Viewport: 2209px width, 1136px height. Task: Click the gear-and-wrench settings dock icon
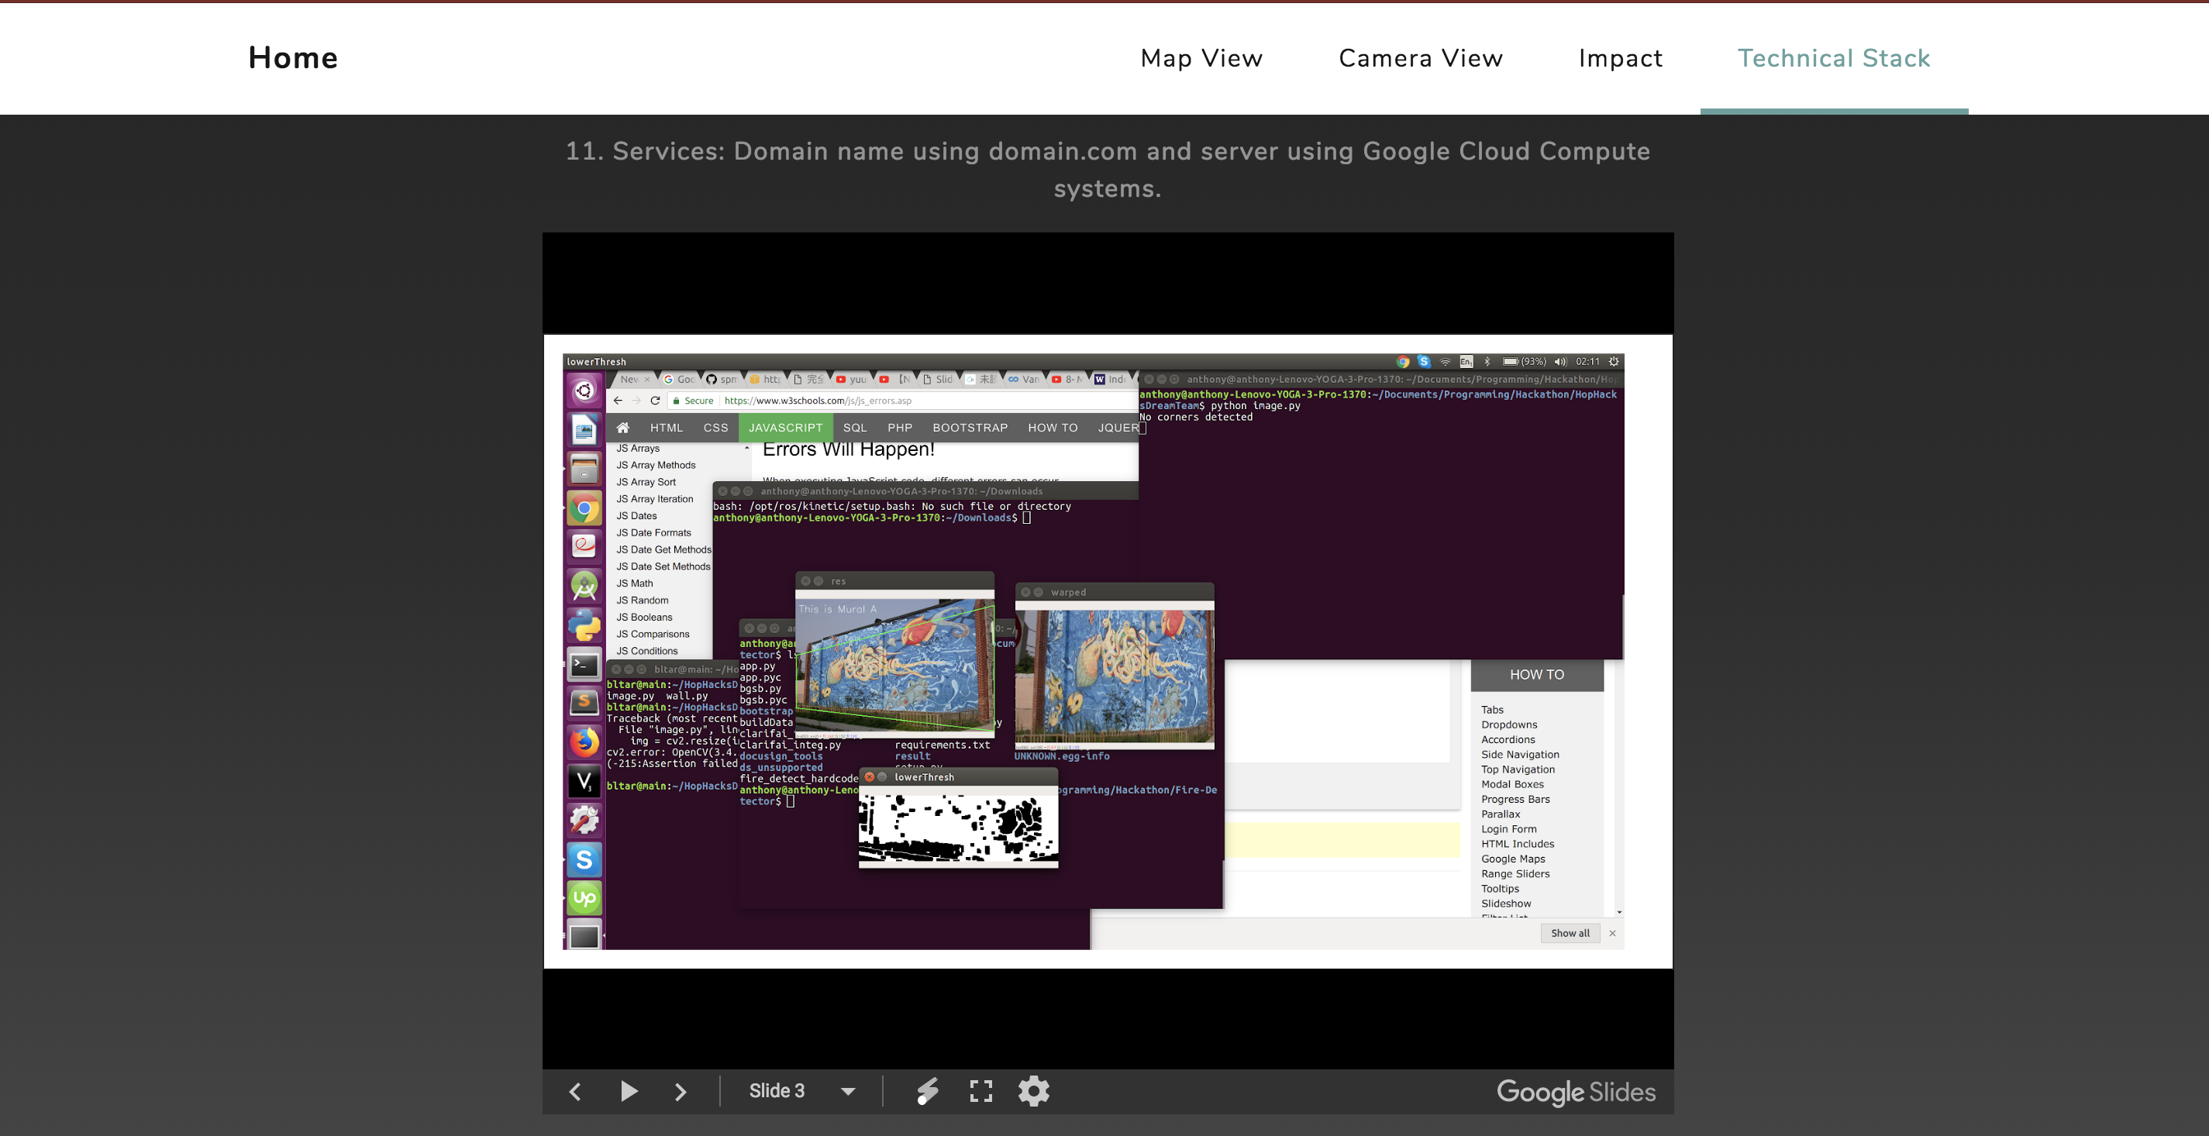(x=584, y=820)
